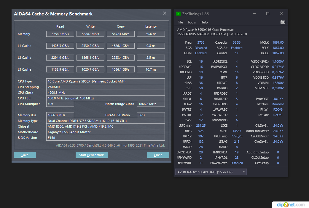Click the CPU Stepping value VMR-B0

[106, 87]
